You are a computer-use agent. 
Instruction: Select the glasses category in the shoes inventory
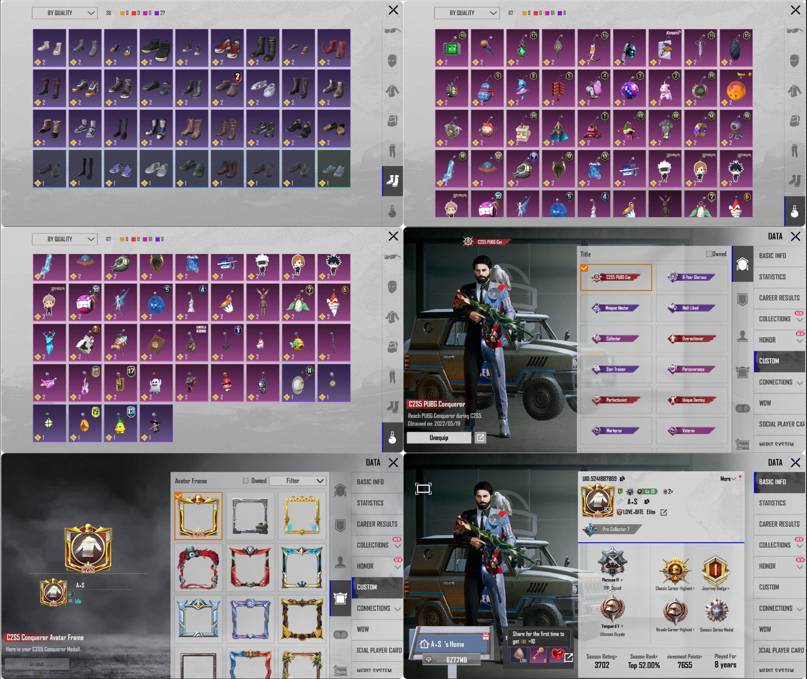[392, 31]
